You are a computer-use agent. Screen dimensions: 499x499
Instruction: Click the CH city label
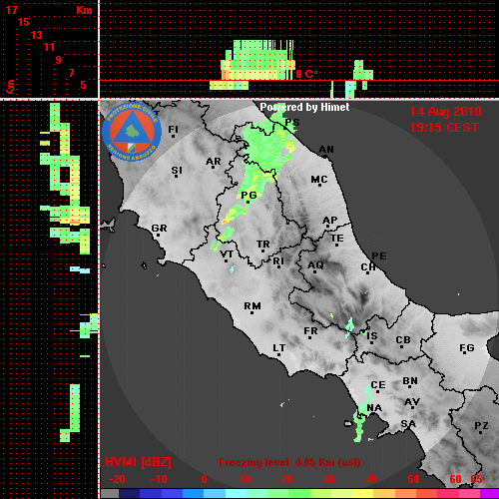pos(368,267)
